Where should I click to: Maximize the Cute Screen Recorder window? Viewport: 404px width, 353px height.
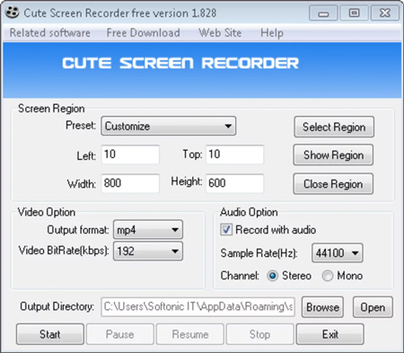[354, 13]
